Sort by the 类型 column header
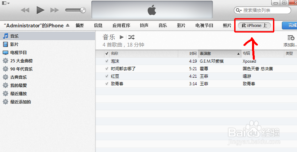This screenshot has height=152, width=297. 290,54
